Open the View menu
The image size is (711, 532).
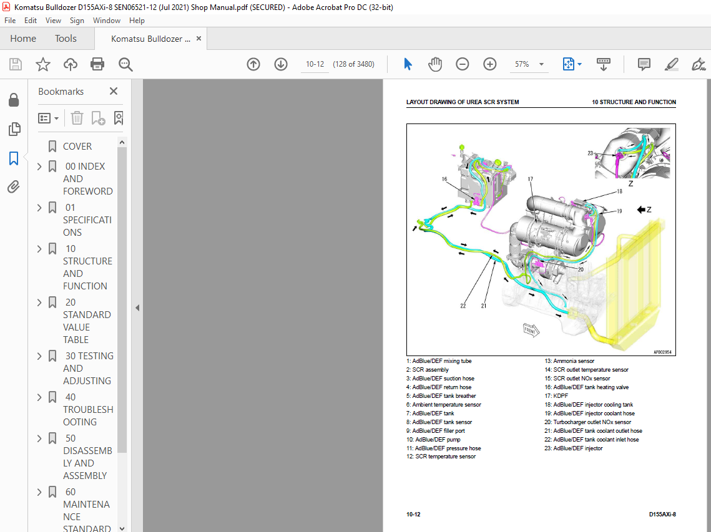pyautogui.click(x=53, y=21)
